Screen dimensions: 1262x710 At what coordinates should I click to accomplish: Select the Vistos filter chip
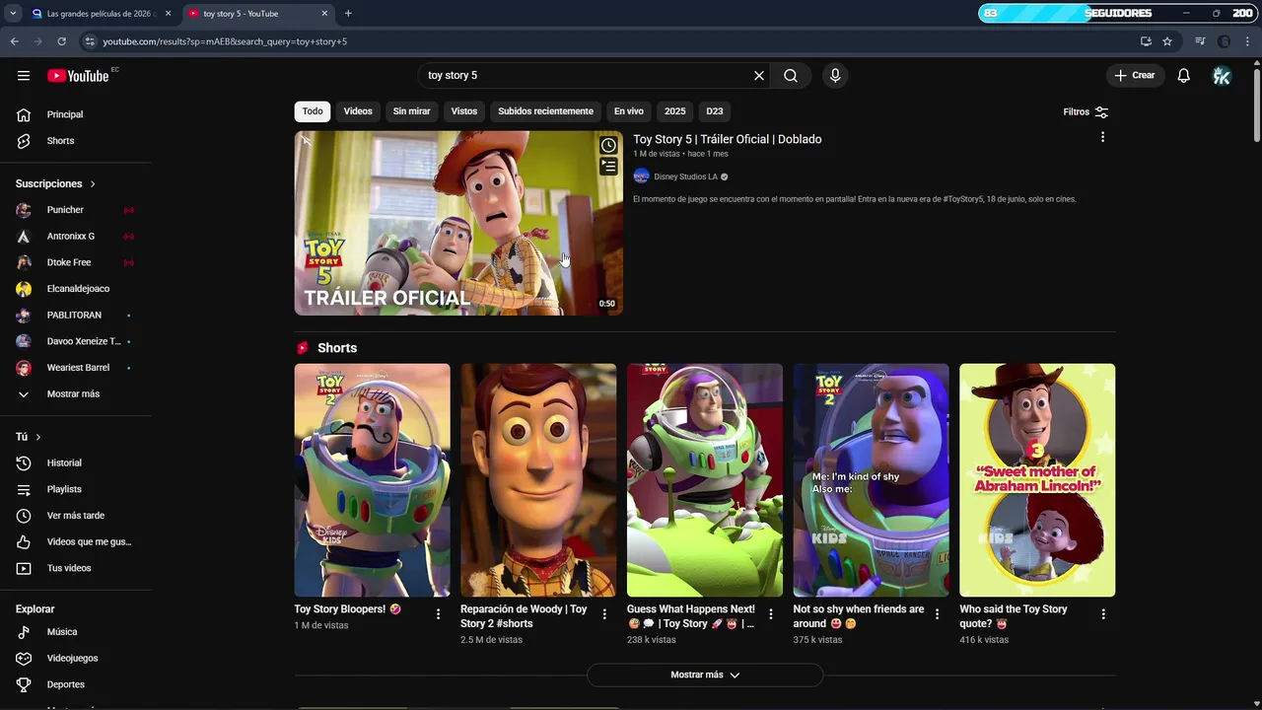pyautogui.click(x=464, y=111)
